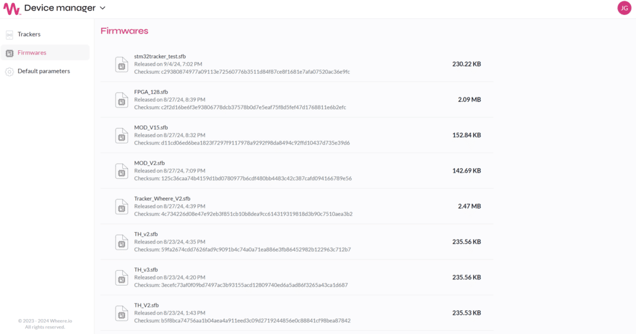This screenshot has width=636, height=334.
Task: Expand the Device manager dropdown chevron
Action: (102, 8)
